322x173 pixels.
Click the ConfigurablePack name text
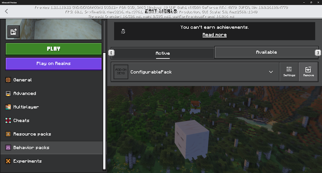click(151, 72)
